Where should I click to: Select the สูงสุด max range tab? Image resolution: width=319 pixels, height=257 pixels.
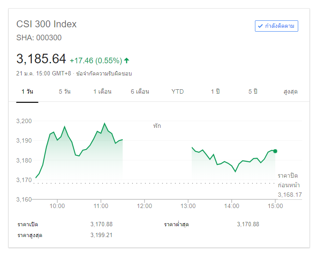point(290,91)
